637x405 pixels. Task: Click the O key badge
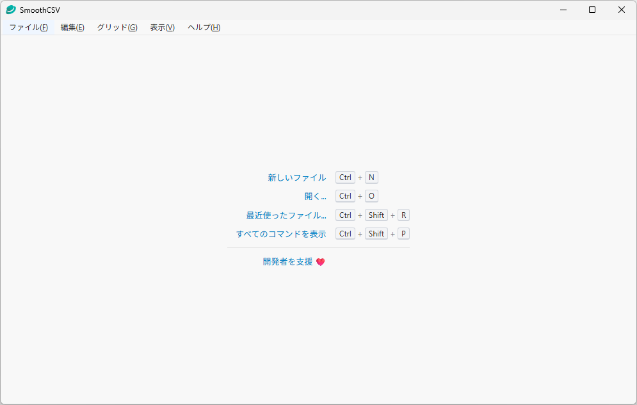pos(371,196)
